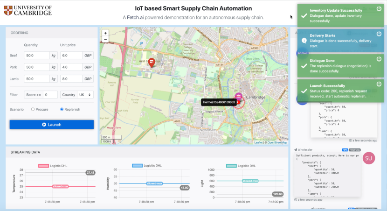Open the Country UK dropdown
This screenshot has width=387, height=211.
tap(85, 95)
